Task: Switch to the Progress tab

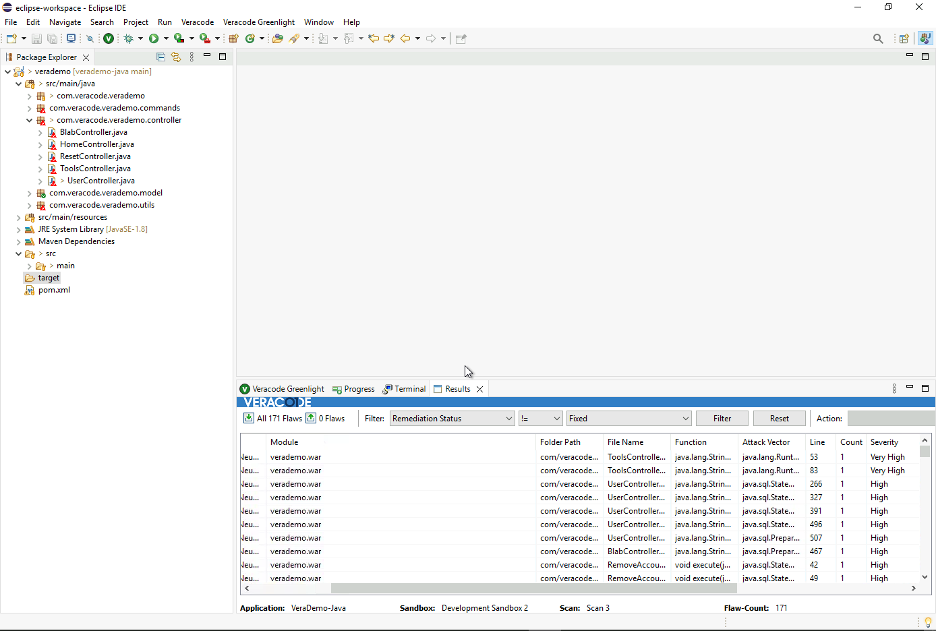Action: tap(353, 389)
